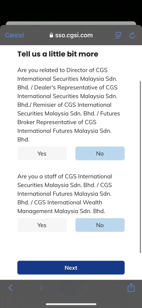Tap the blank white area above Next

(71, 246)
